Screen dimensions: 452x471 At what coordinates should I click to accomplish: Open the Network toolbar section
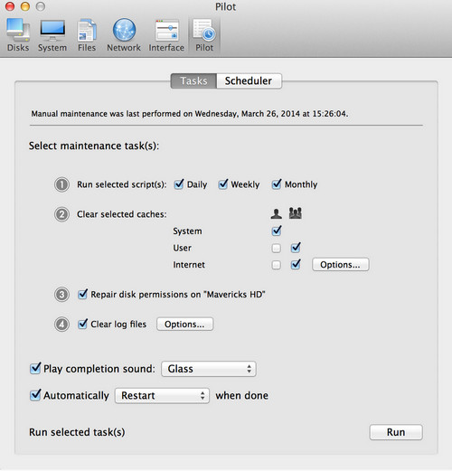[124, 35]
